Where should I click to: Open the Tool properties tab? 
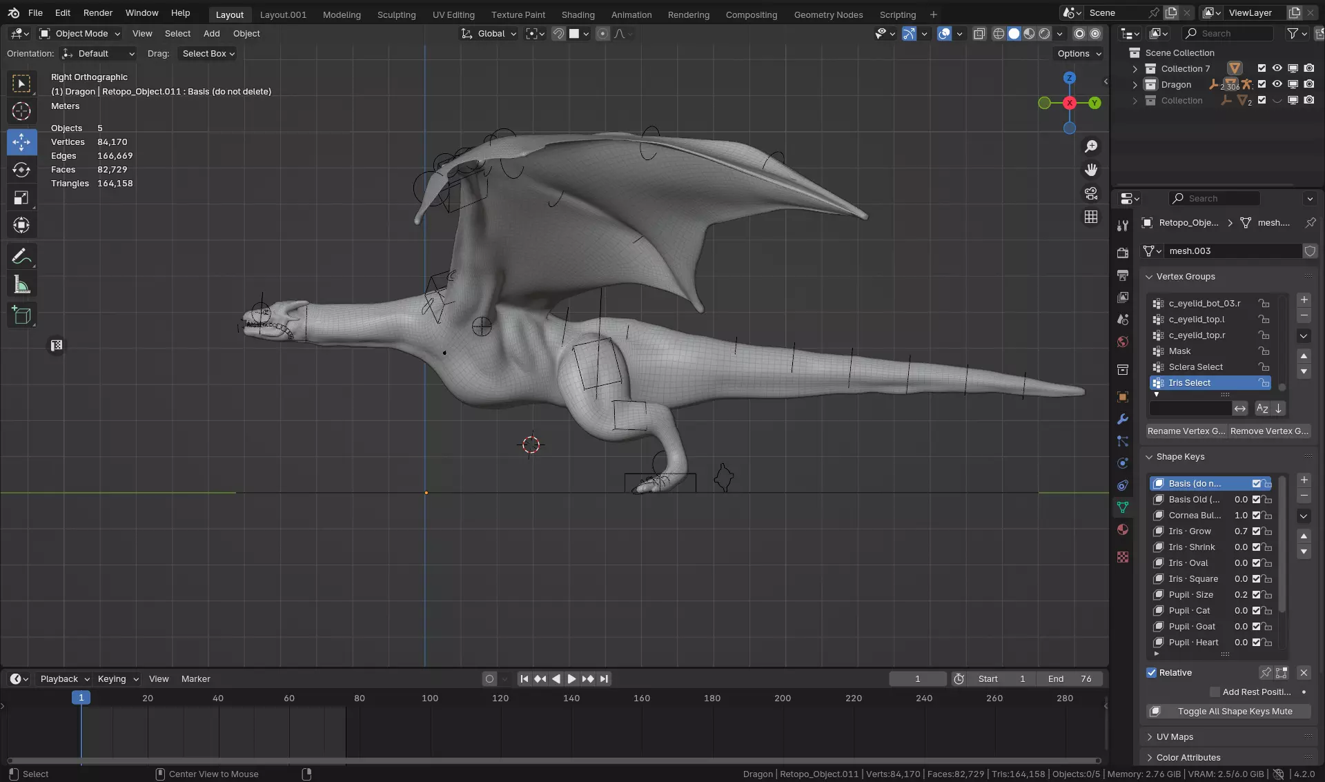[1123, 226]
